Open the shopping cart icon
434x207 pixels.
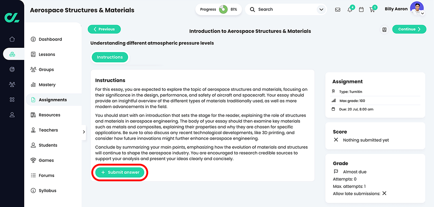[372, 10]
